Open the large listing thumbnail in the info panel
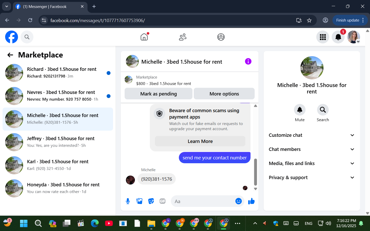The width and height of the screenshot is (370, 231). point(312,68)
